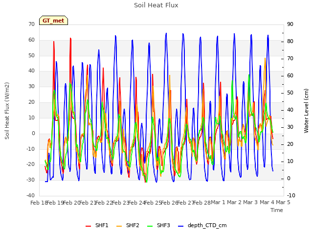Click the Feb 28 x-axis label

coord(202,203)
